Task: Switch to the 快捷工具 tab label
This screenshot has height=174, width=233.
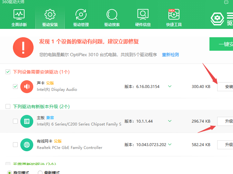Action: pyautogui.click(x=174, y=24)
